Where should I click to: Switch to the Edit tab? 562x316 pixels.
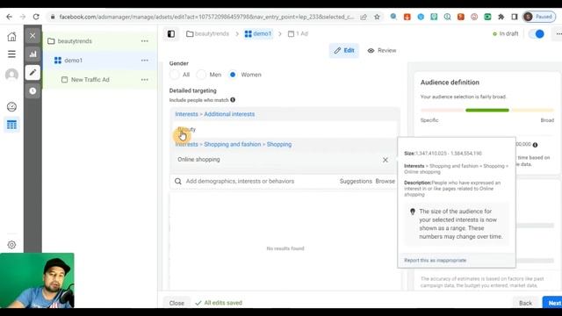343,51
